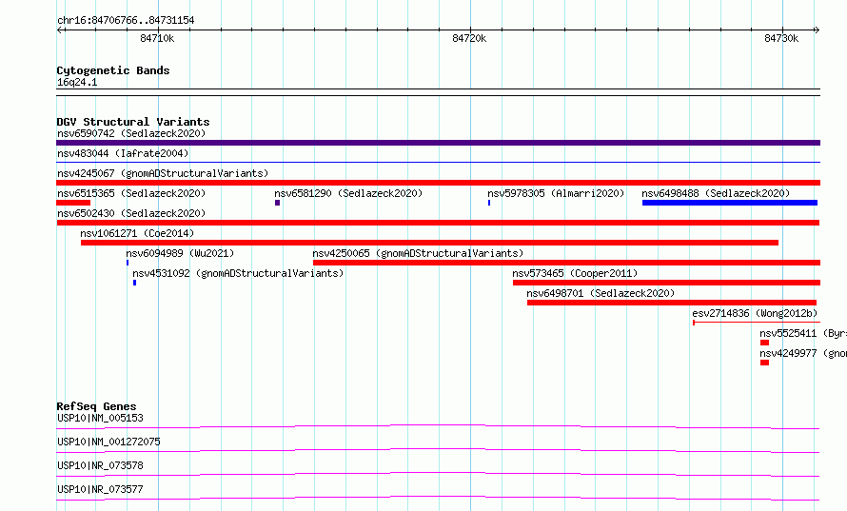Screen dimensions: 847x511
Task: Click the 16q24.1 cytogenetic band label
Action: tap(77, 82)
